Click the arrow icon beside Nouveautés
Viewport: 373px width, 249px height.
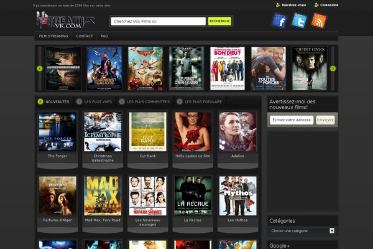click(x=40, y=101)
